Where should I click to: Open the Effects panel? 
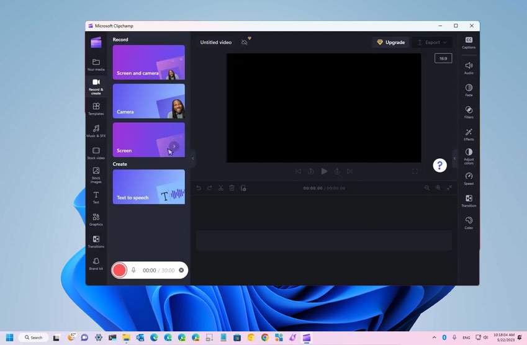(x=469, y=134)
